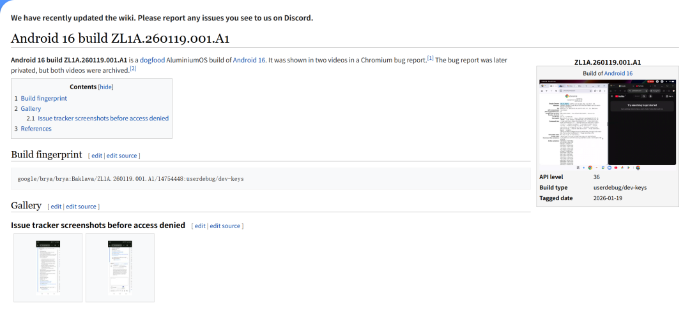690x311 pixels.
Task: Edit source of Gallery section
Action: [x=82, y=206]
